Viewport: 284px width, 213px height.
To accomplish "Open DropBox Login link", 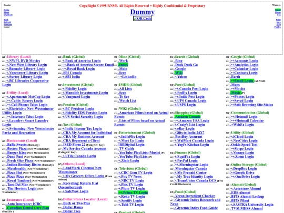I will [244, 169].
